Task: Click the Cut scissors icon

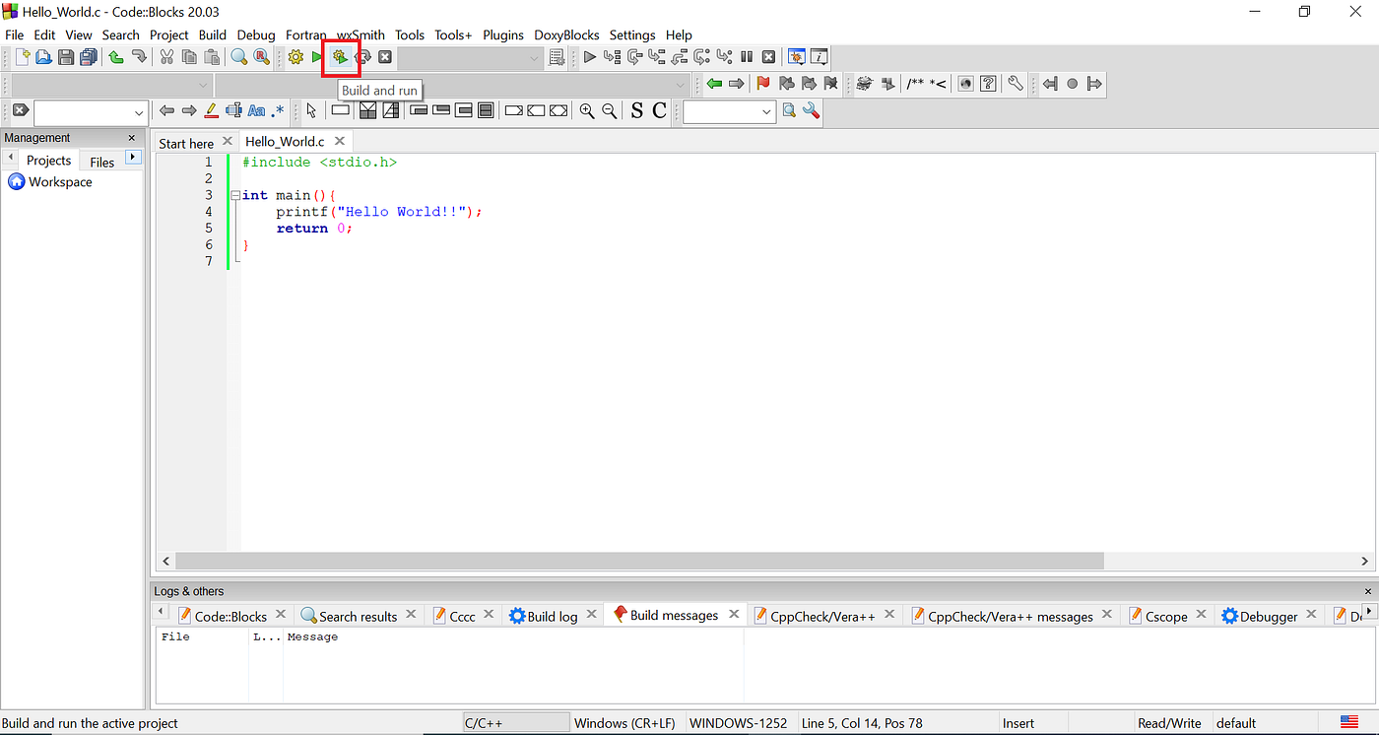Action: tap(166, 57)
